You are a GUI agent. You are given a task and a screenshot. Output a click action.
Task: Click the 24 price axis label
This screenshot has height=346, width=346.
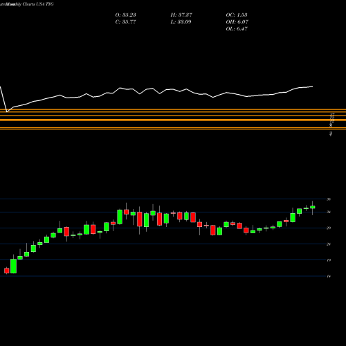(x=329, y=244)
